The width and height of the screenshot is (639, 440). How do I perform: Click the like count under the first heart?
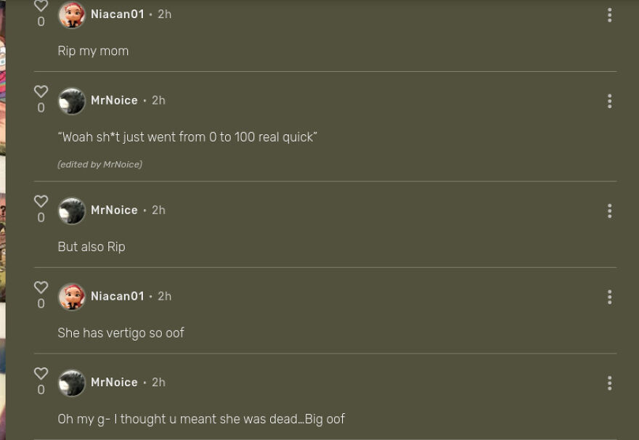coord(41,22)
